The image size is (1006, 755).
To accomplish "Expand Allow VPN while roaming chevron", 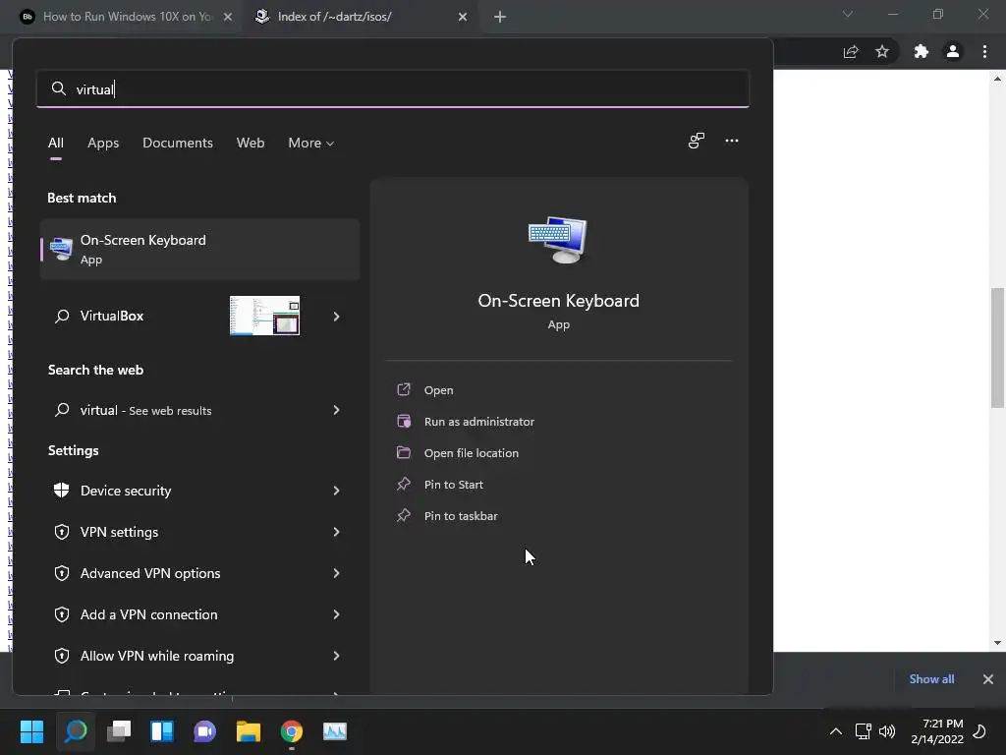I will 336,656.
